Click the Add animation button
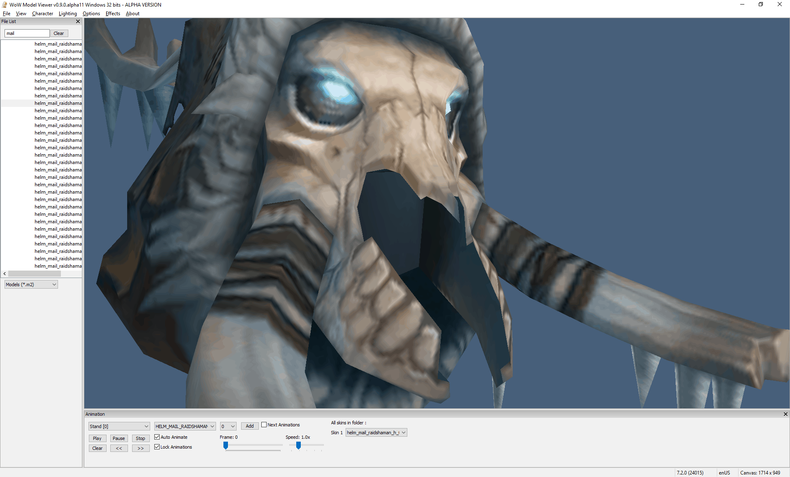This screenshot has height=477, width=790. [x=250, y=426]
